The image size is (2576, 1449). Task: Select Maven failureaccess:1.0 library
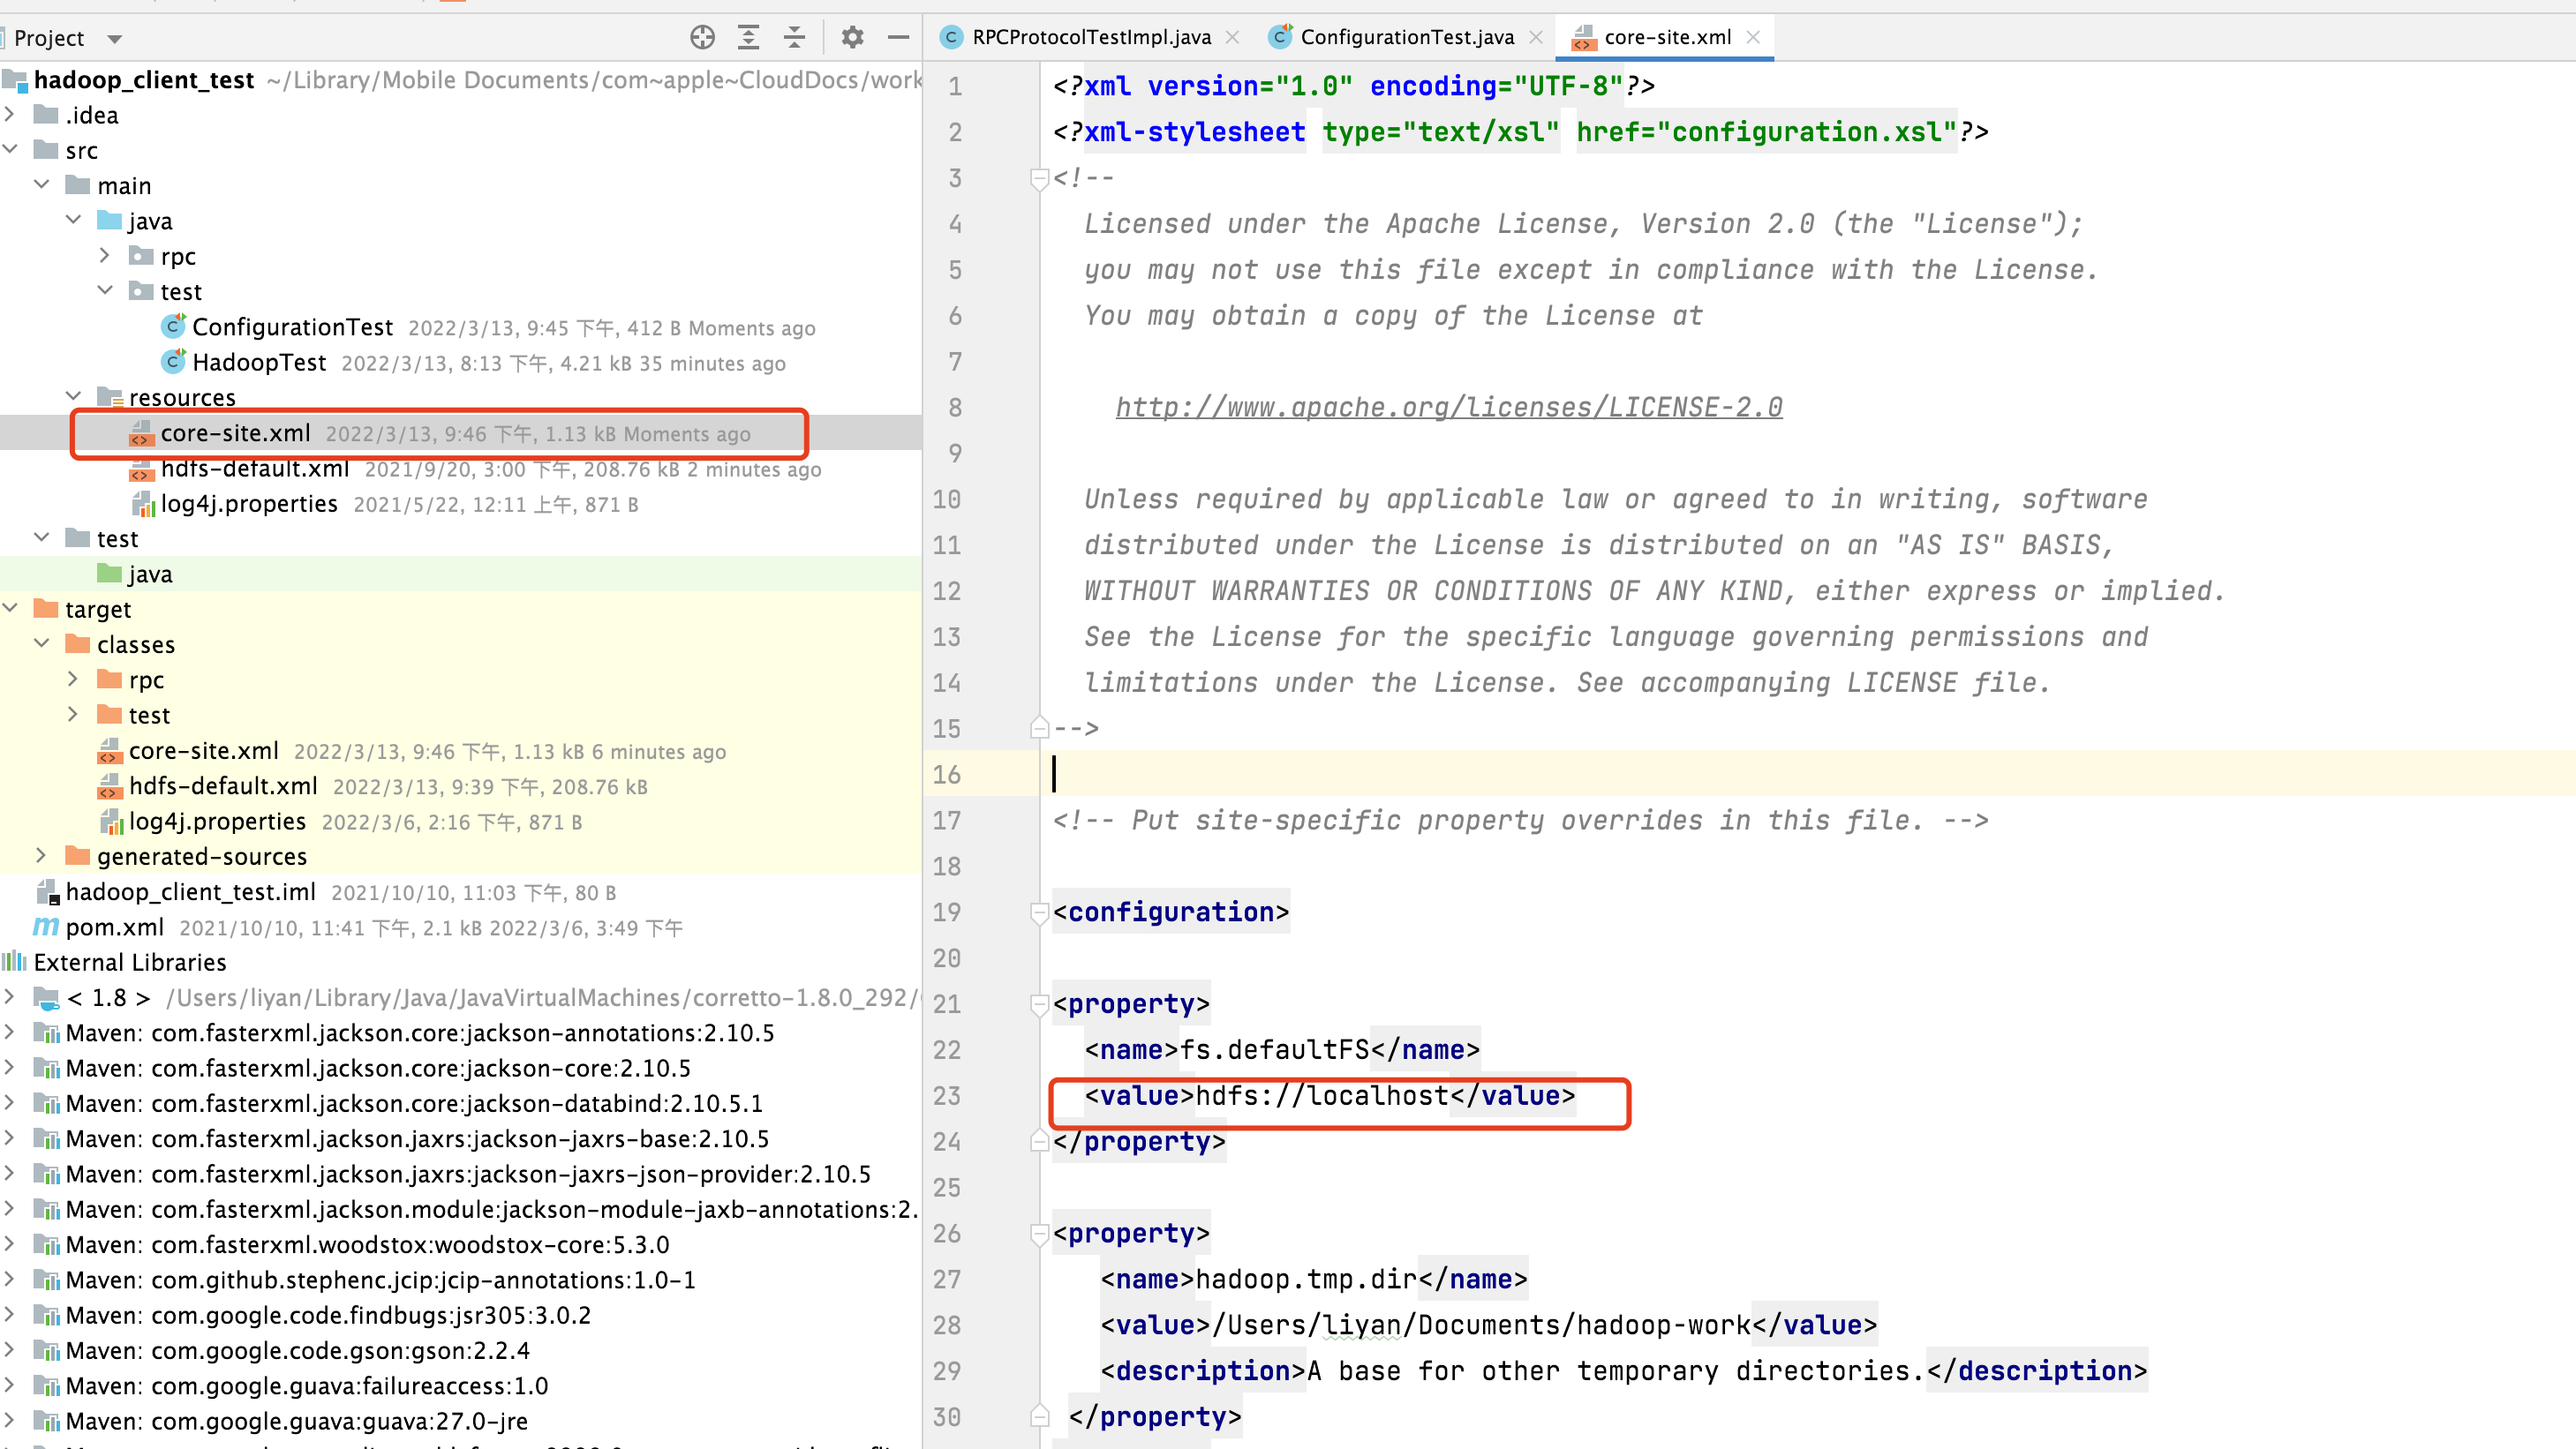[307, 1385]
